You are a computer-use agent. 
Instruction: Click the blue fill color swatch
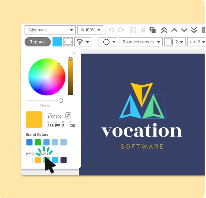pos(57,42)
